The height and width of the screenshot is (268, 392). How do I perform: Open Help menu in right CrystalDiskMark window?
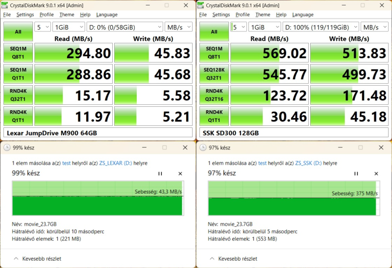click(281, 15)
